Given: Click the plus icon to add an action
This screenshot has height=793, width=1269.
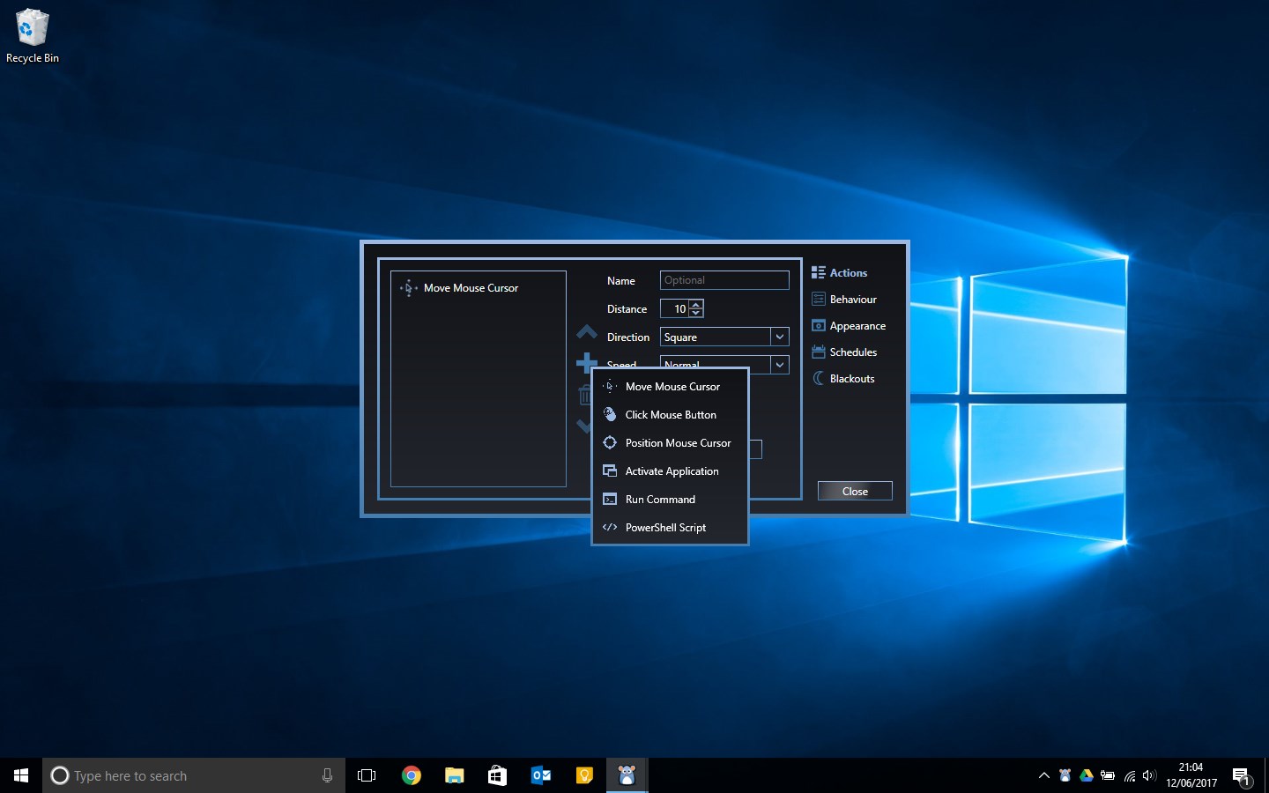Looking at the screenshot, I should coord(586,363).
